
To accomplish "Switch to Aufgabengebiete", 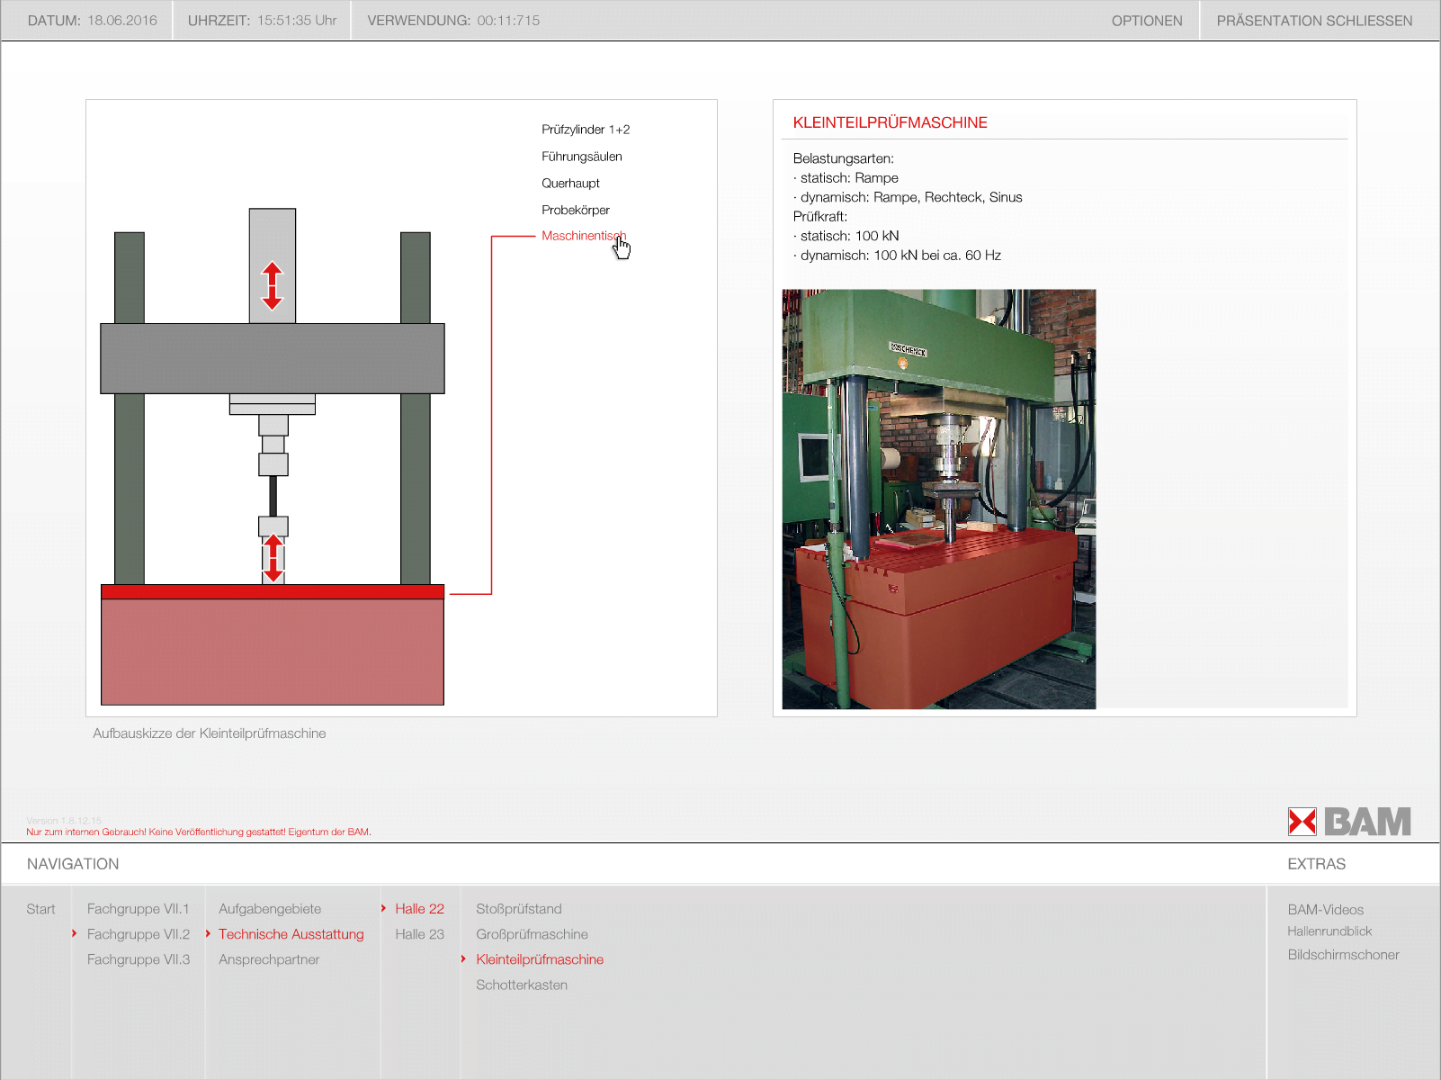I will [270, 909].
